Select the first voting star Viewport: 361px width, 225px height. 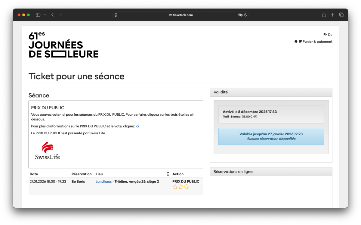click(x=175, y=186)
